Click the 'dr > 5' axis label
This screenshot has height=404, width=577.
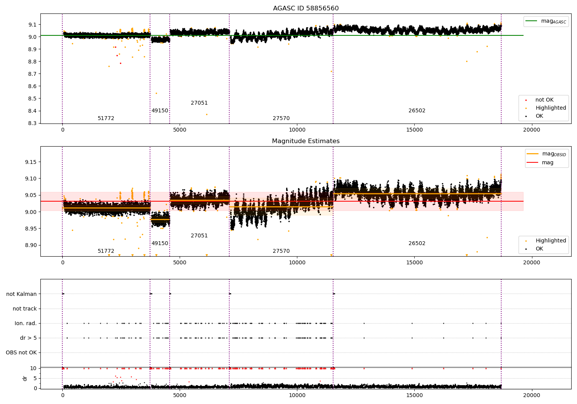tap(28, 338)
